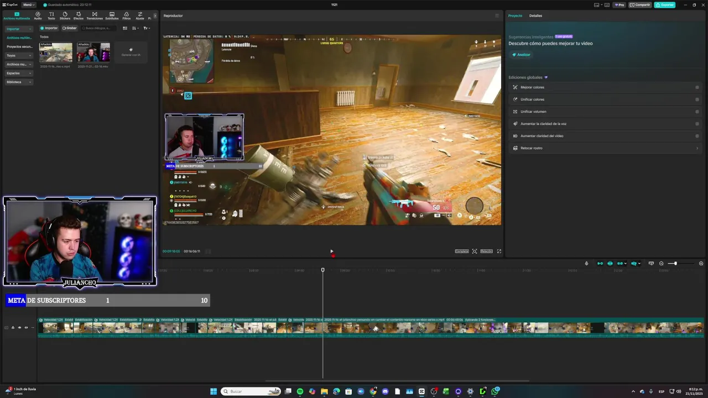This screenshot has height=398, width=708.
Task: Open Proyectos secundarios sidebar item
Action: [19, 46]
